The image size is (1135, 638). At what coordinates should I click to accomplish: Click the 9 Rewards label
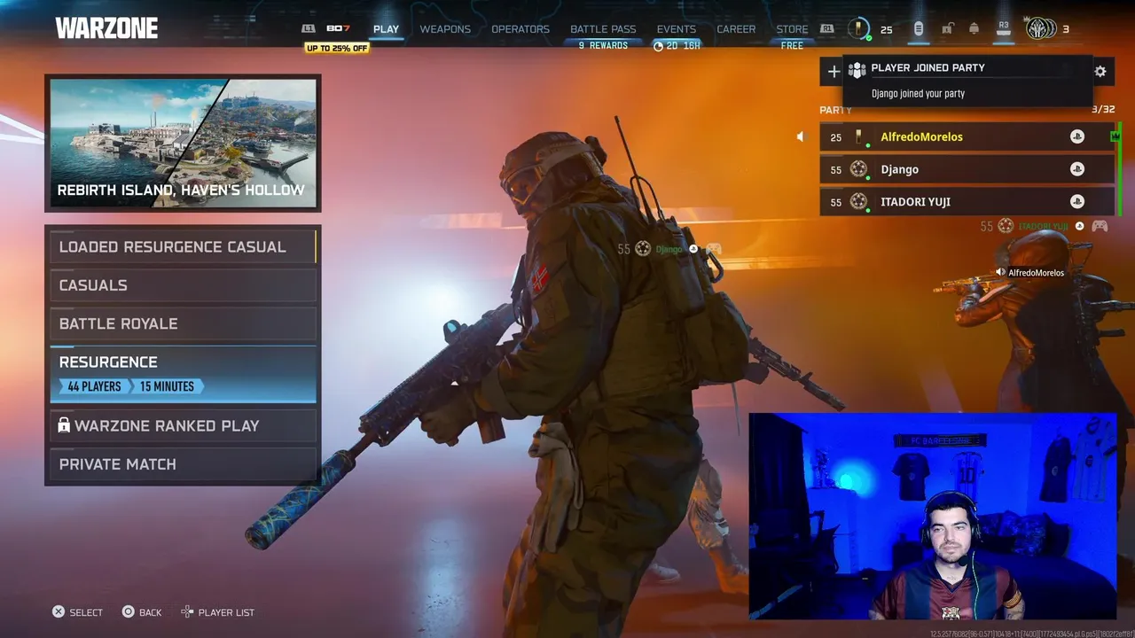pyautogui.click(x=603, y=46)
